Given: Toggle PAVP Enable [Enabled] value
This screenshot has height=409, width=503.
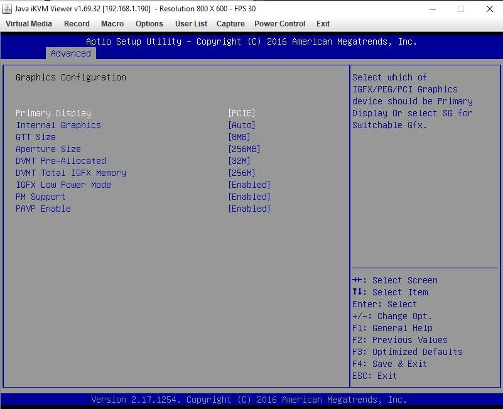Looking at the screenshot, I should [249, 209].
